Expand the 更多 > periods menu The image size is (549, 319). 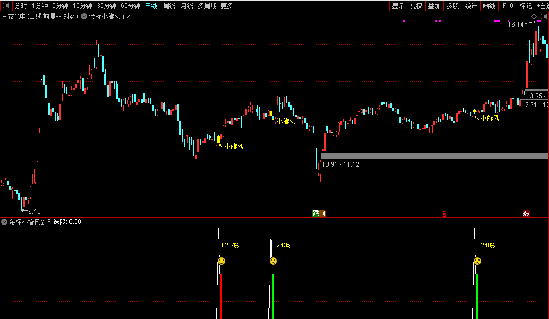coord(229,6)
